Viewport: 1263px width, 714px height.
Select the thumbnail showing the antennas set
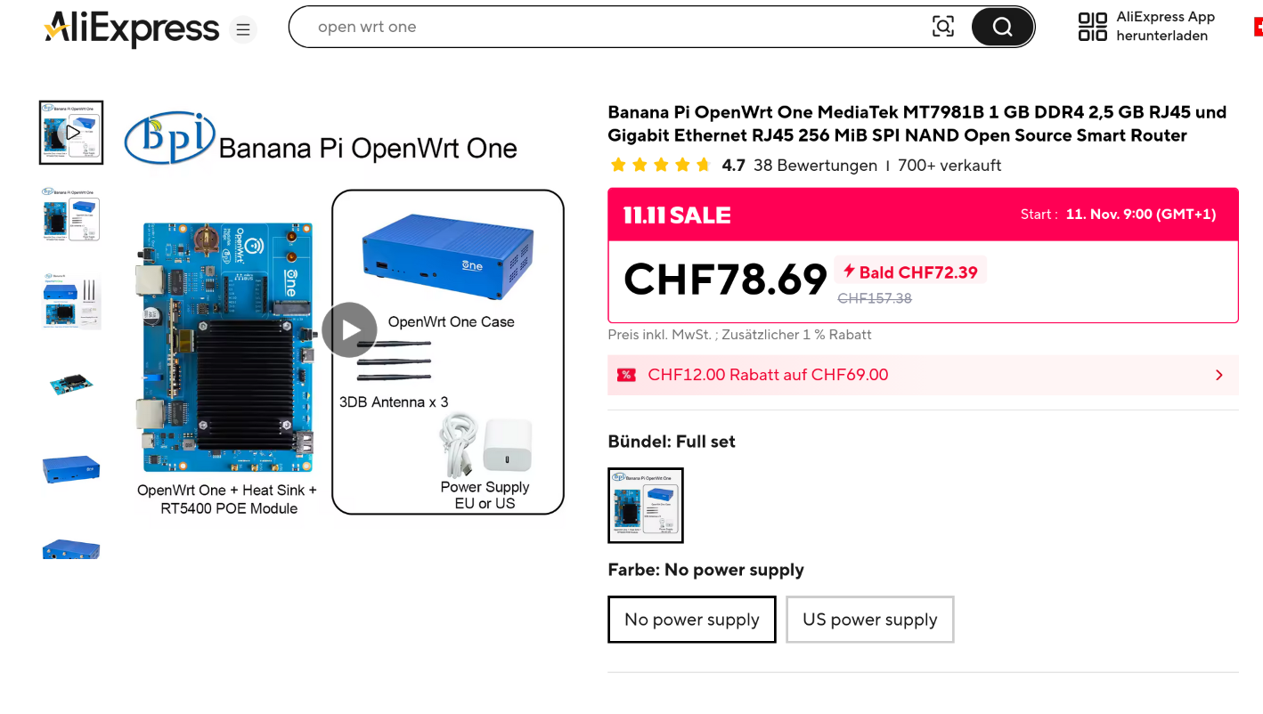click(71, 301)
